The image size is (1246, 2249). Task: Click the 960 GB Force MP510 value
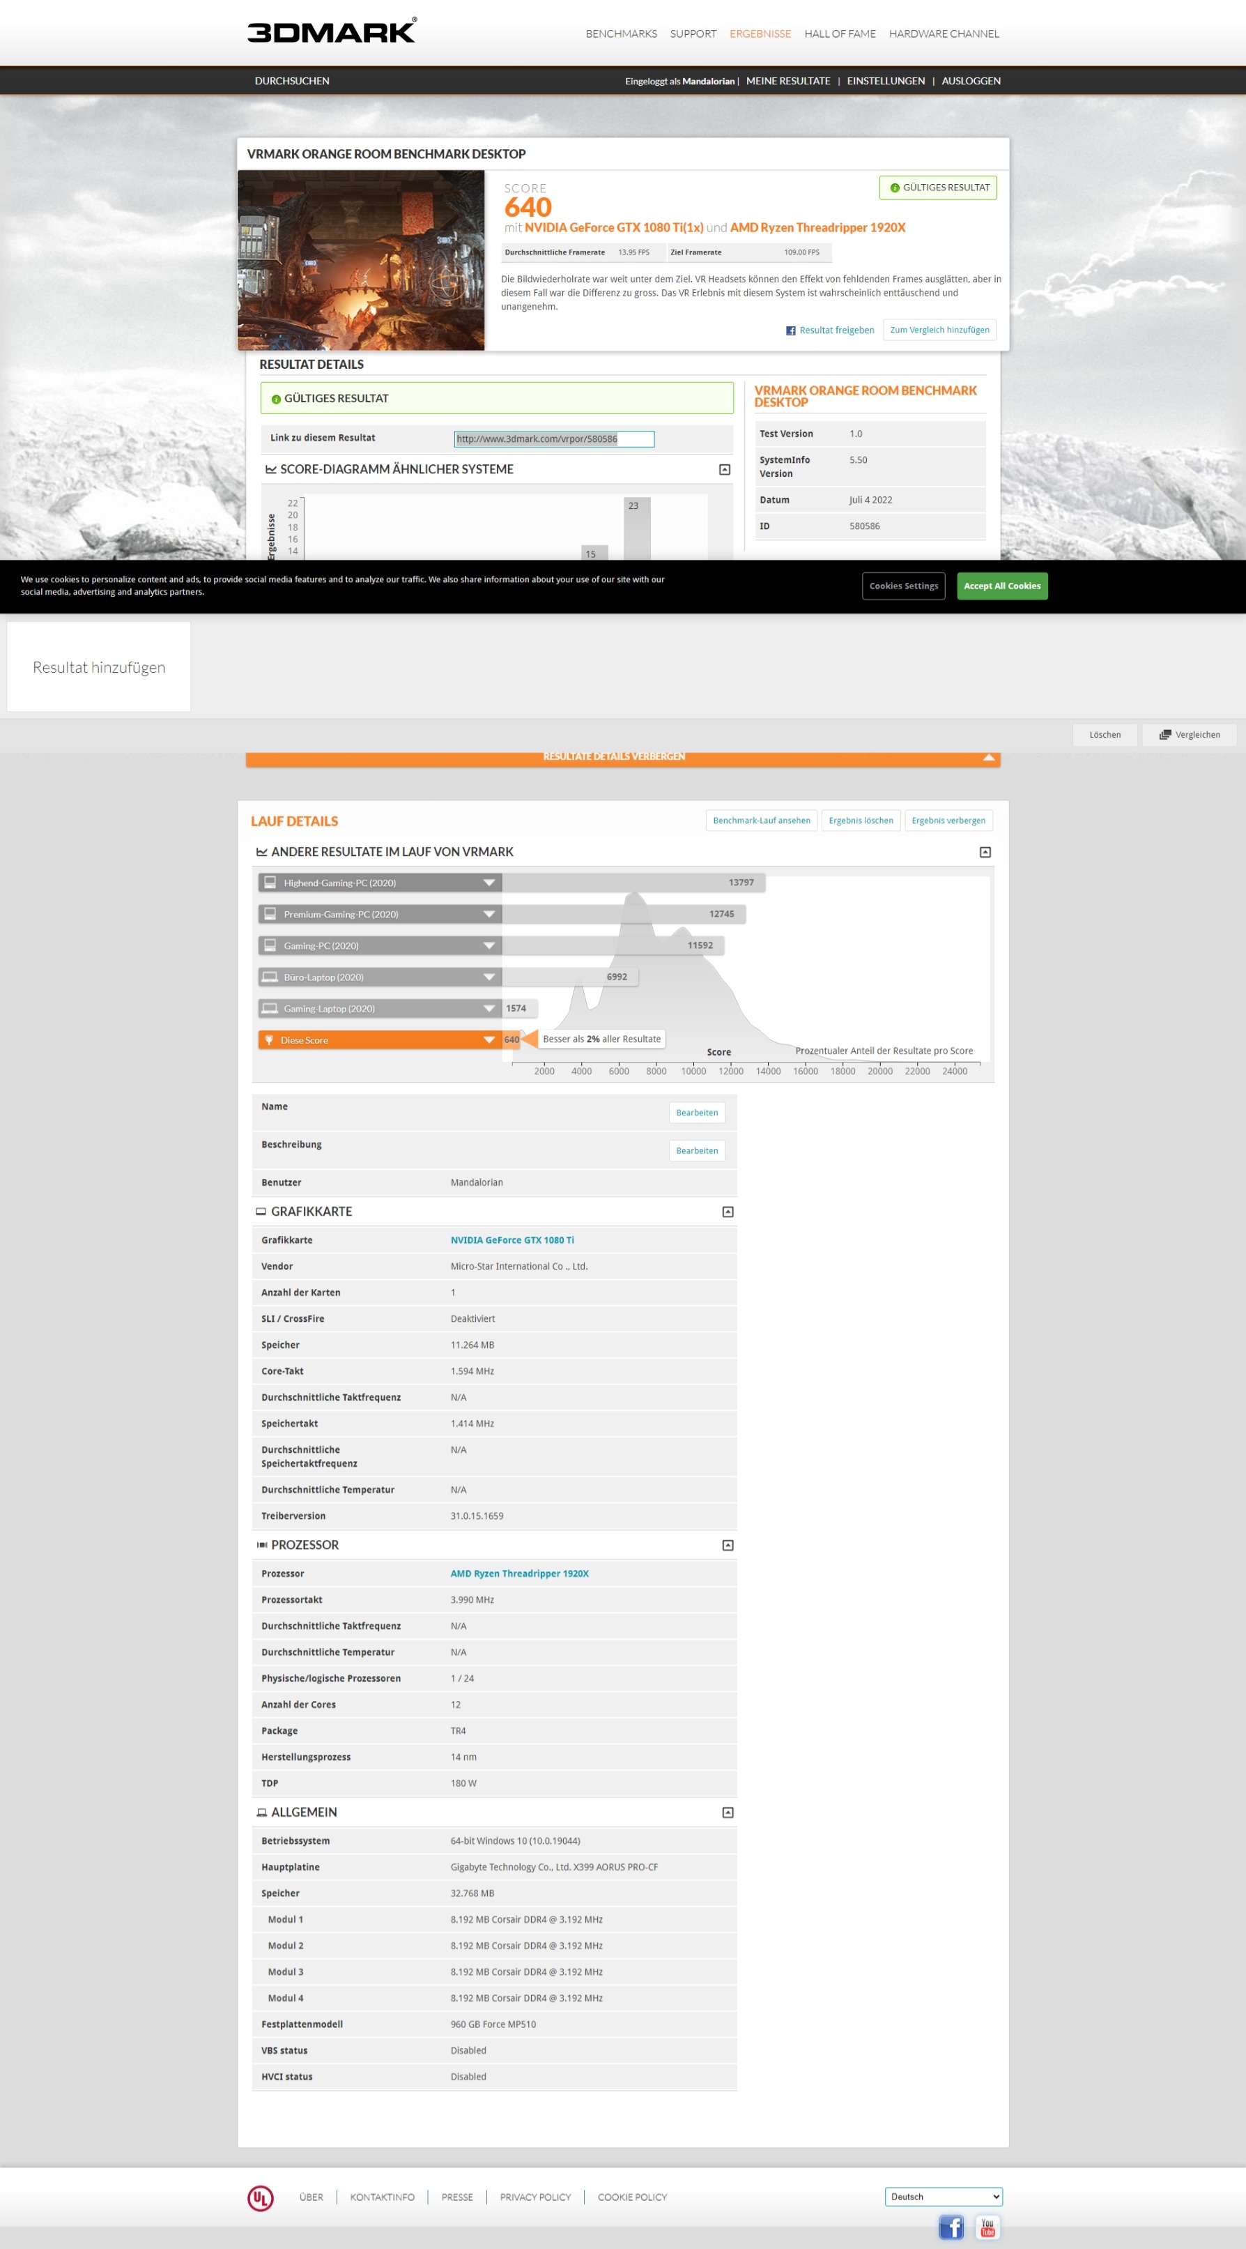(493, 2024)
